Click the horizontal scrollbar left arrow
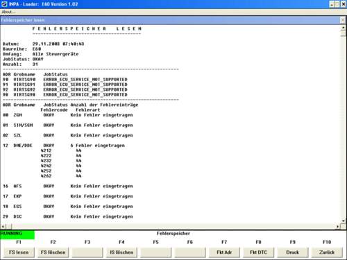Screen dimensions: 347x260 pyautogui.click(x=3, y=227)
